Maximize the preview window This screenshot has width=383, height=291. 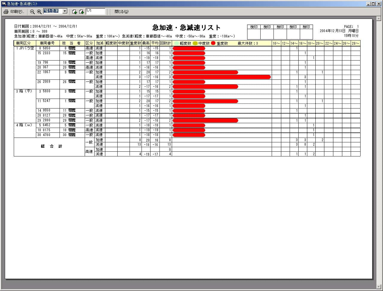point(373,4)
